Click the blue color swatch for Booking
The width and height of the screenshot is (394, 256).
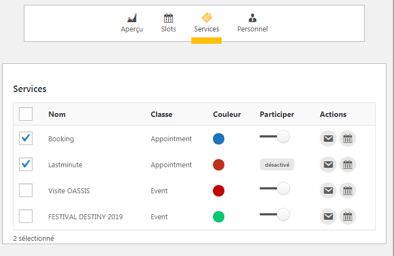tap(218, 139)
